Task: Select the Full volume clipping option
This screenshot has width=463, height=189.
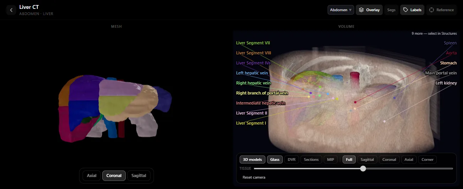Action: 349,159
